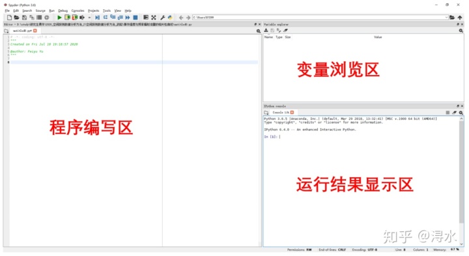The image size is (469, 256).
Task: Click the Save all files toolbar icon
Action: 32,18
